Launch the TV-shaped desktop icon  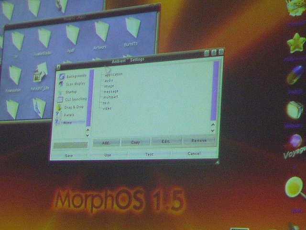tap(295, 110)
